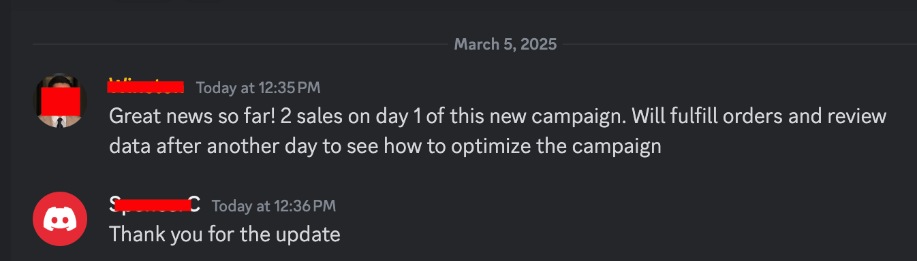The height and width of the screenshot is (261, 917).
Task: Select the Thank you for the update message
Action: coord(225,234)
